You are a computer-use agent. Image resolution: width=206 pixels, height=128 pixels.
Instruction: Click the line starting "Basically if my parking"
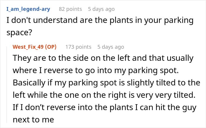107,83
